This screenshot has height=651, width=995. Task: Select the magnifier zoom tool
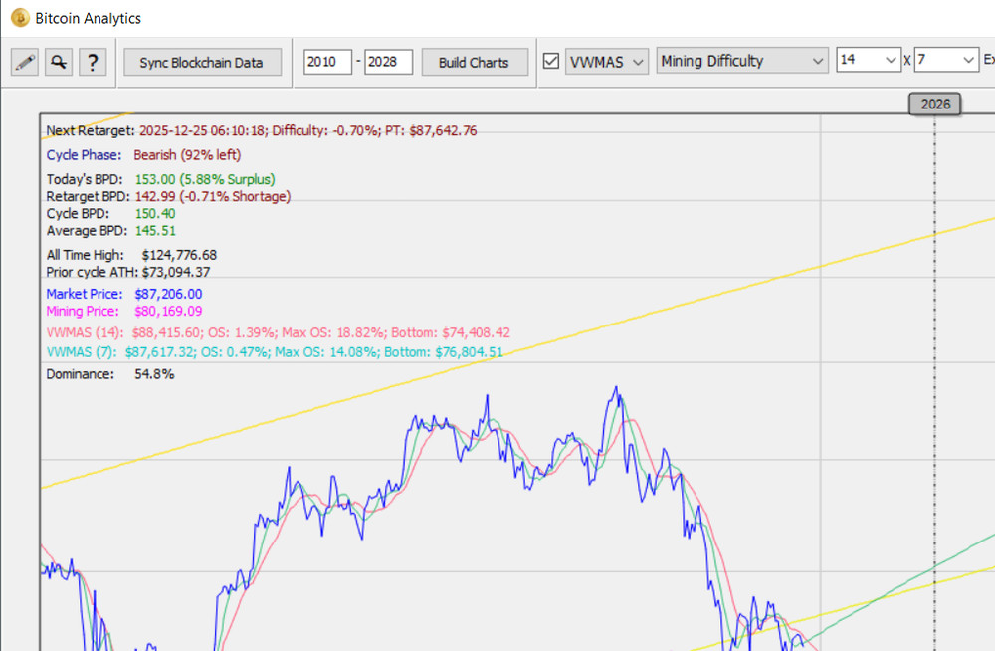59,60
